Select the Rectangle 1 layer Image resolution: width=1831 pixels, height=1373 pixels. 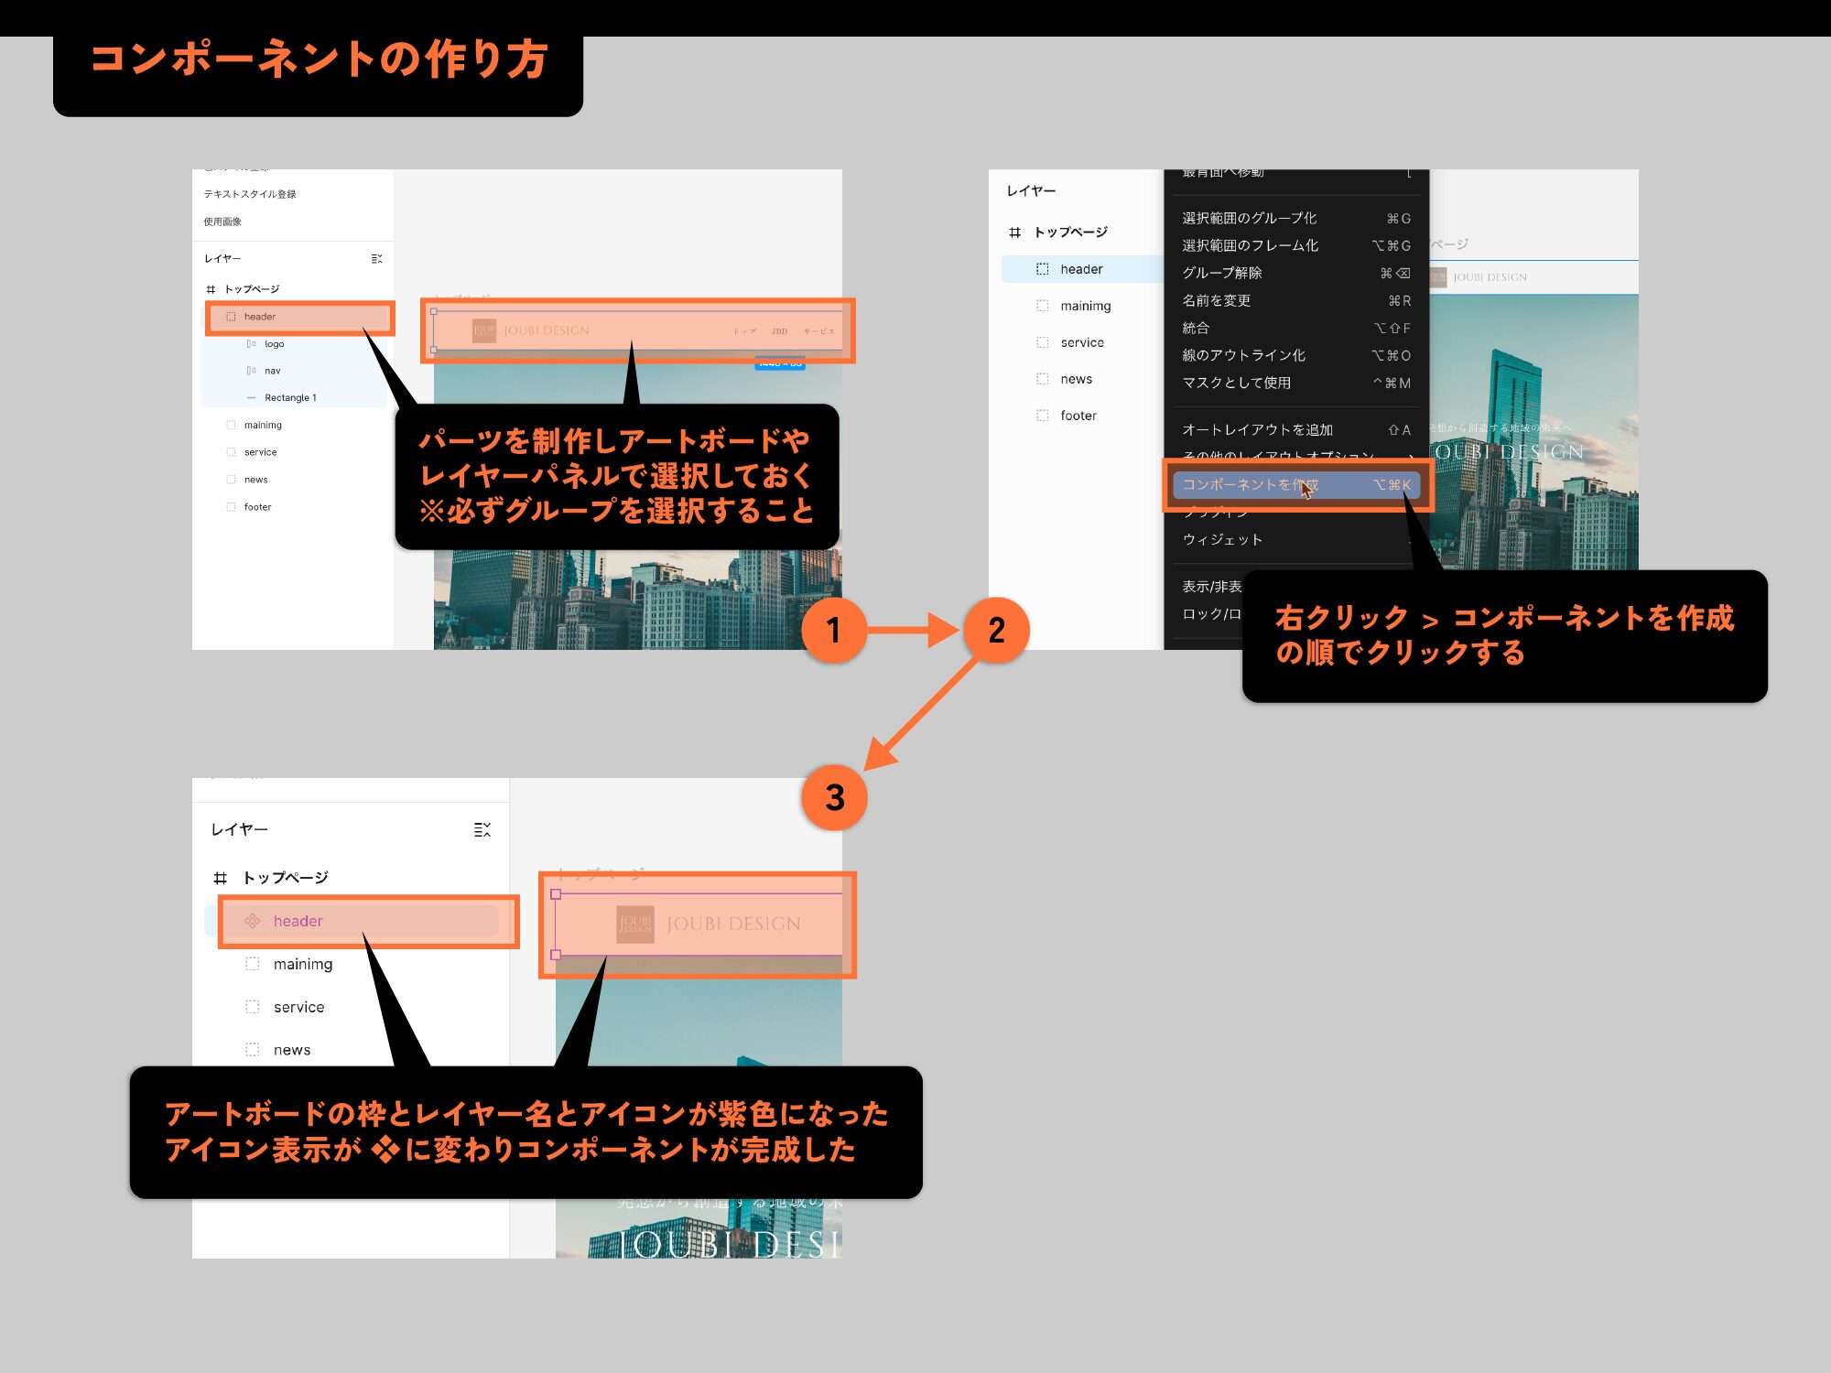coord(295,398)
